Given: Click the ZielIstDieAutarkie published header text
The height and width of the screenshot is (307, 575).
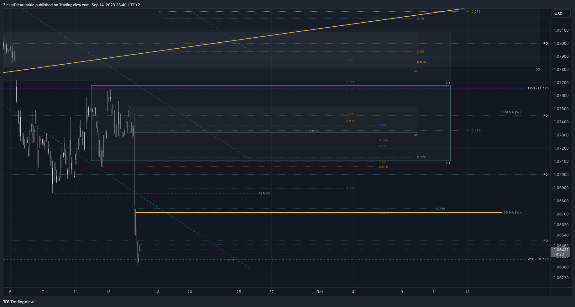Looking at the screenshot, I should (71, 5).
